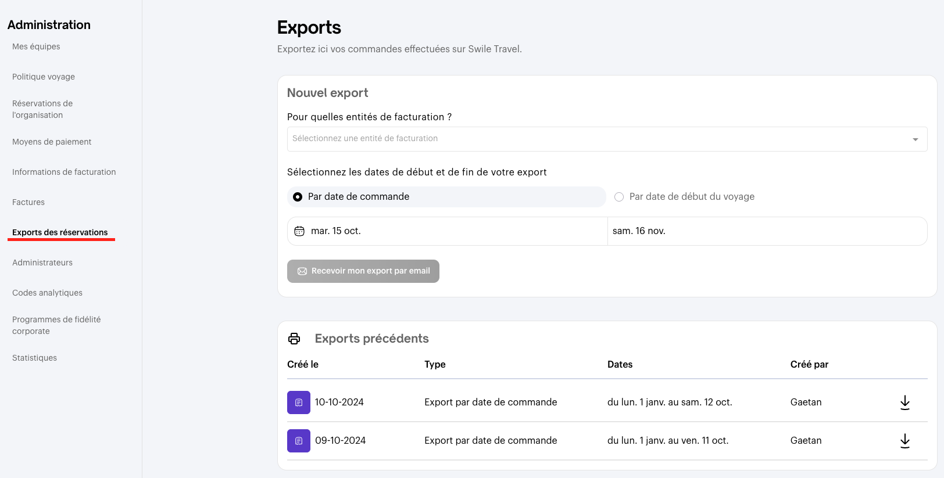Screen dimensions: 944x478
Task: Change the end date sam. 16 nov.
Action: 639,231
